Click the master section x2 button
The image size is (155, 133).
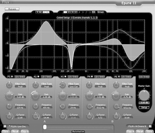[x=140, y=77]
